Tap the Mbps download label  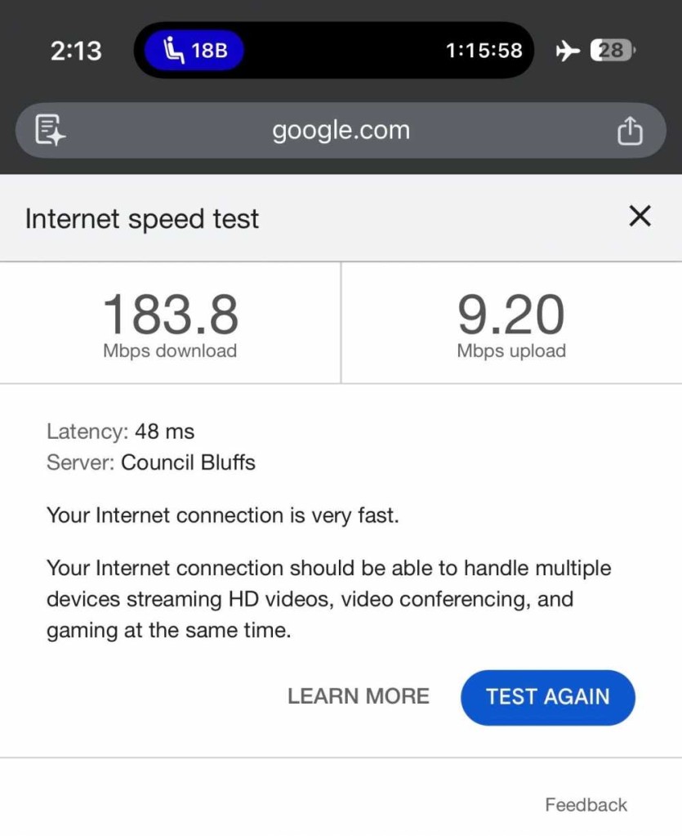(x=171, y=351)
